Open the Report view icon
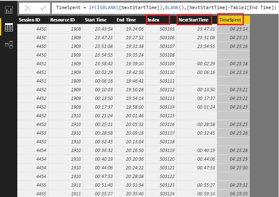The width and height of the screenshot is (279, 197). tap(9, 10)
